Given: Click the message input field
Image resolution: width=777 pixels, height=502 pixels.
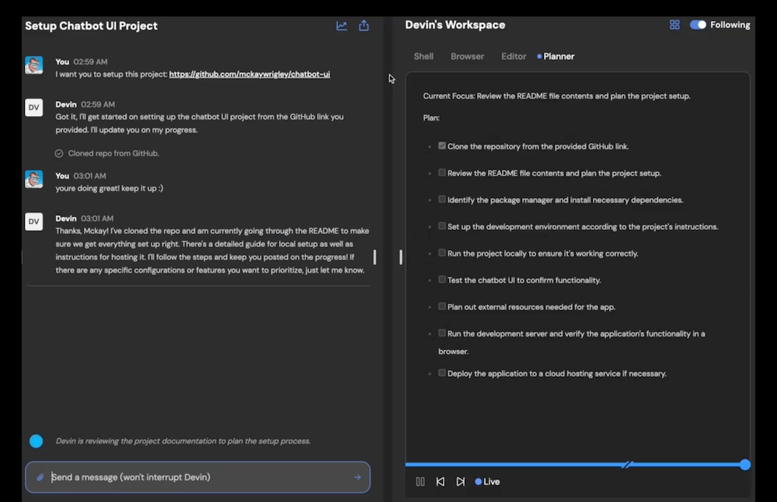Looking at the screenshot, I should point(194,477).
